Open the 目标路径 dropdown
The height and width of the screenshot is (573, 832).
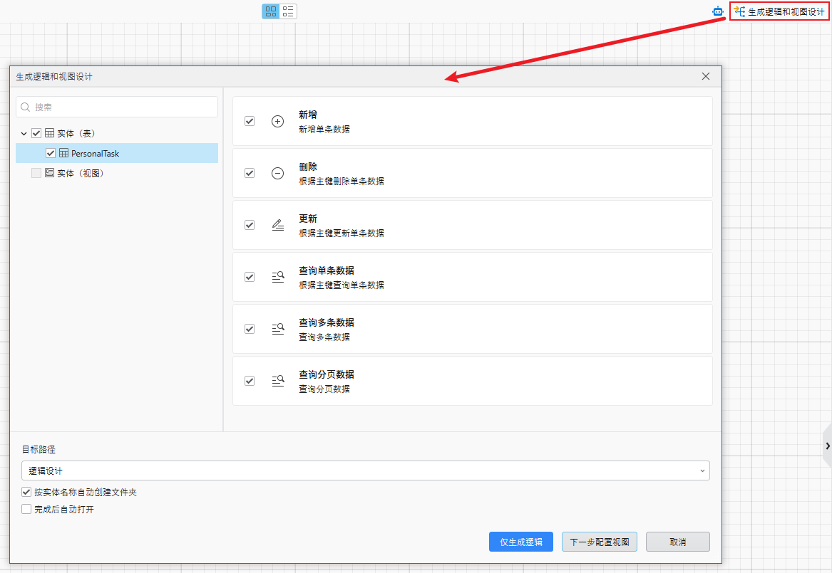pos(702,471)
